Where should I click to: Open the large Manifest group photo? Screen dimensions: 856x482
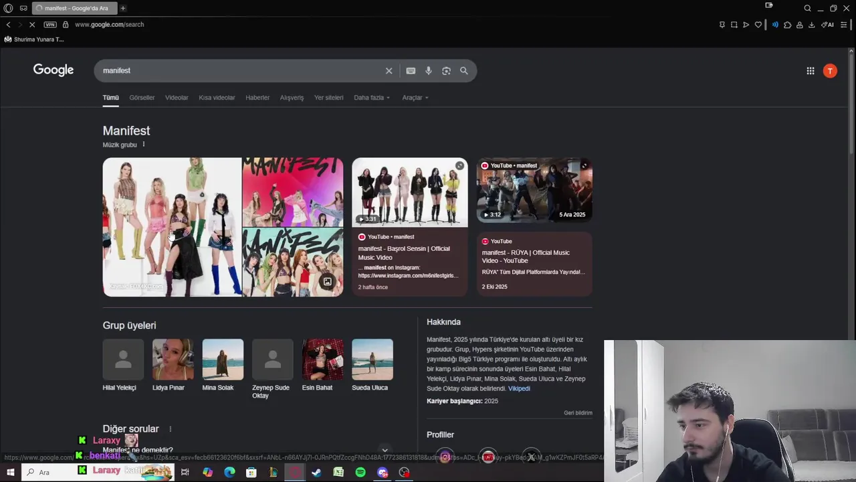[x=172, y=227]
